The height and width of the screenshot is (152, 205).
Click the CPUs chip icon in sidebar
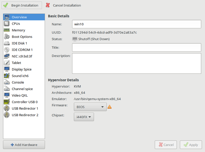click(7, 24)
